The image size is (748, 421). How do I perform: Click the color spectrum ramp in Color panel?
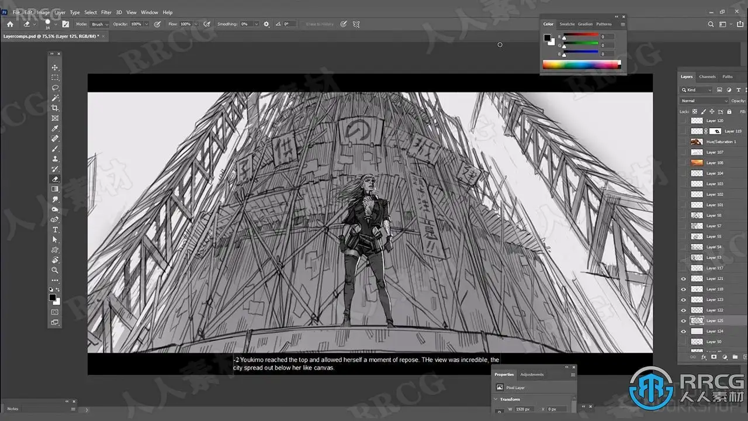pyautogui.click(x=581, y=64)
